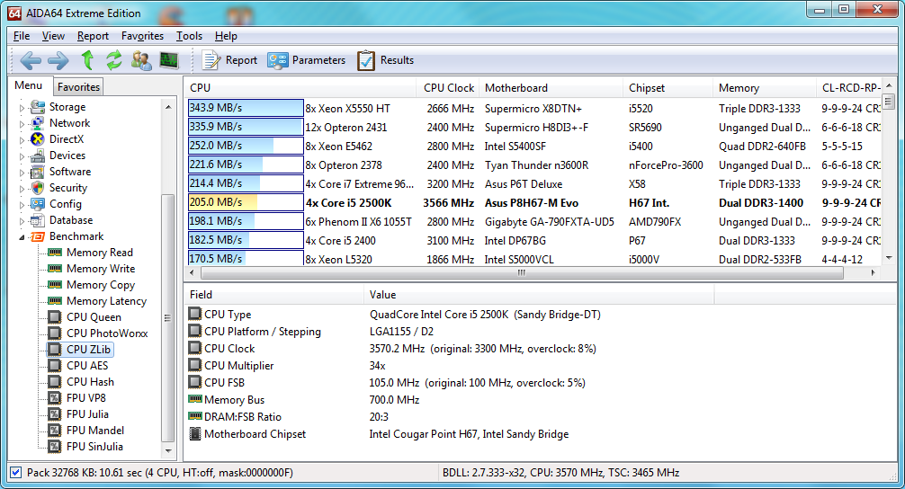Select the Storage tree icon

click(38, 107)
